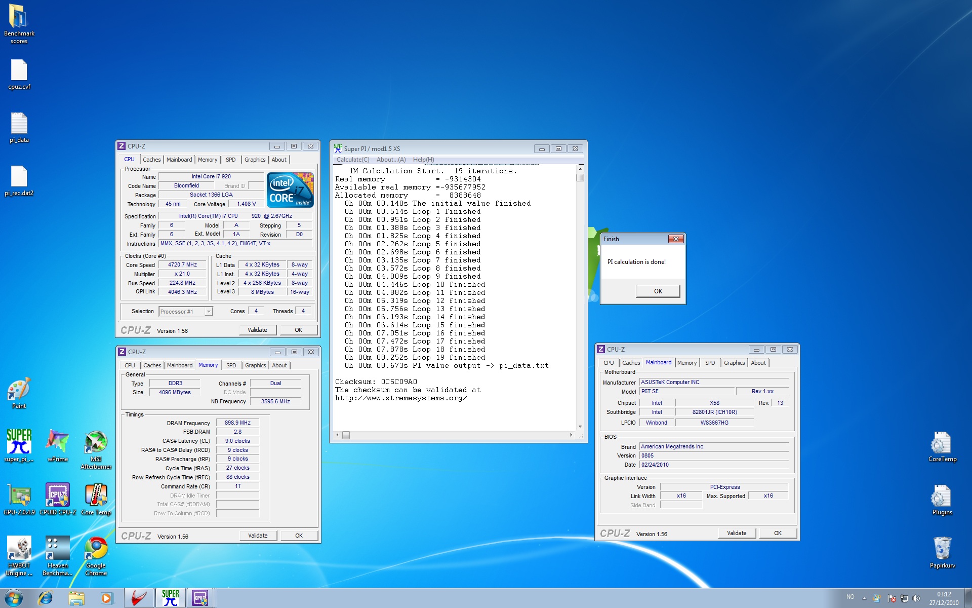Click the BIOS date 02/24/2010
Screen dimensions: 972x608
click(x=714, y=465)
